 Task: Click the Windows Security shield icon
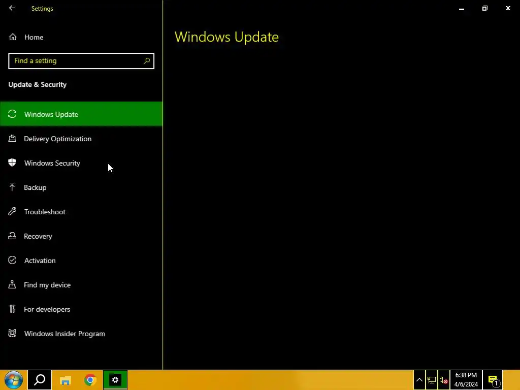coord(12,162)
